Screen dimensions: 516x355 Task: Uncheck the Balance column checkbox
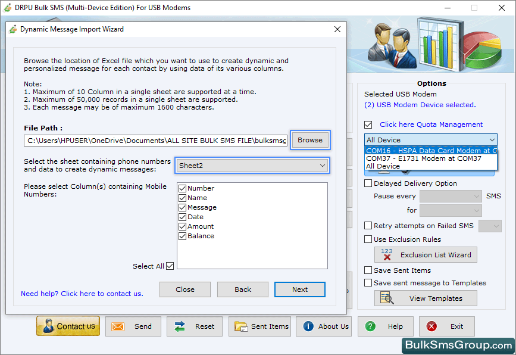pos(182,236)
